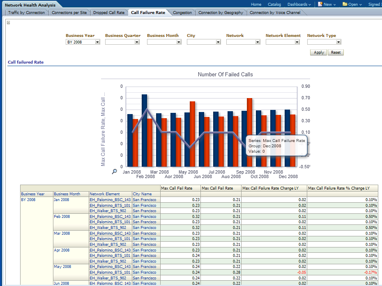Image resolution: width=382 pixels, height=286 pixels.
Task: Expand the Business Quarter dropdown
Action: tap(137, 42)
